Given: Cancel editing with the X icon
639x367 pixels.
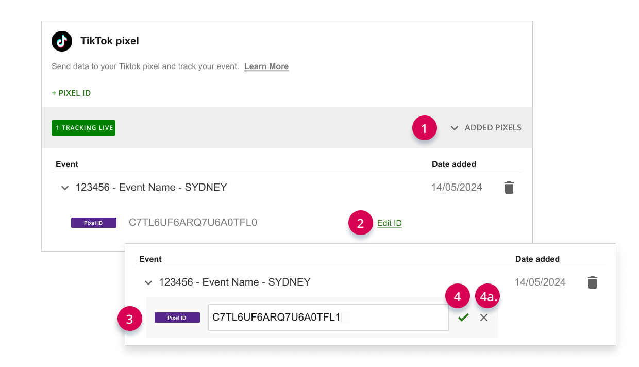Looking at the screenshot, I should 484,318.
